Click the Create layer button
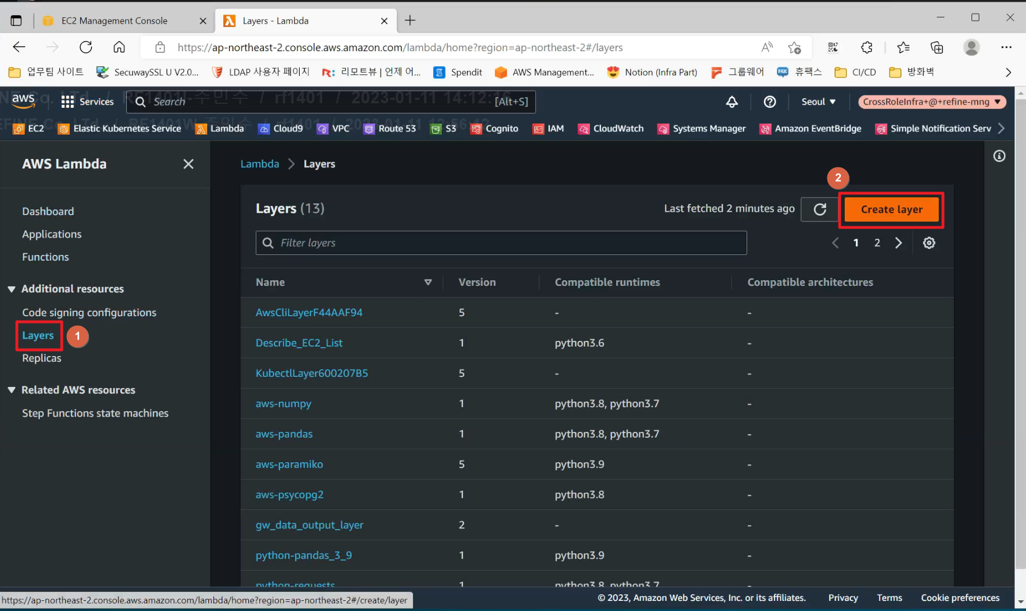The image size is (1026, 611). coord(891,209)
